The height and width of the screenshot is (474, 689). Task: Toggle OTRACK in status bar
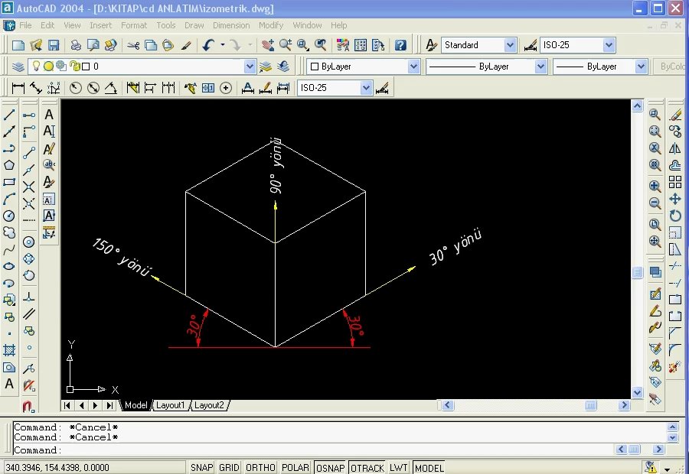pyautogui.click(x=367, y=468)
